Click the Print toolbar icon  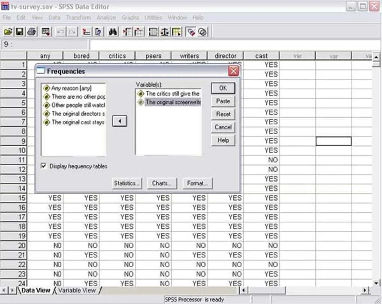pos(31,31)
